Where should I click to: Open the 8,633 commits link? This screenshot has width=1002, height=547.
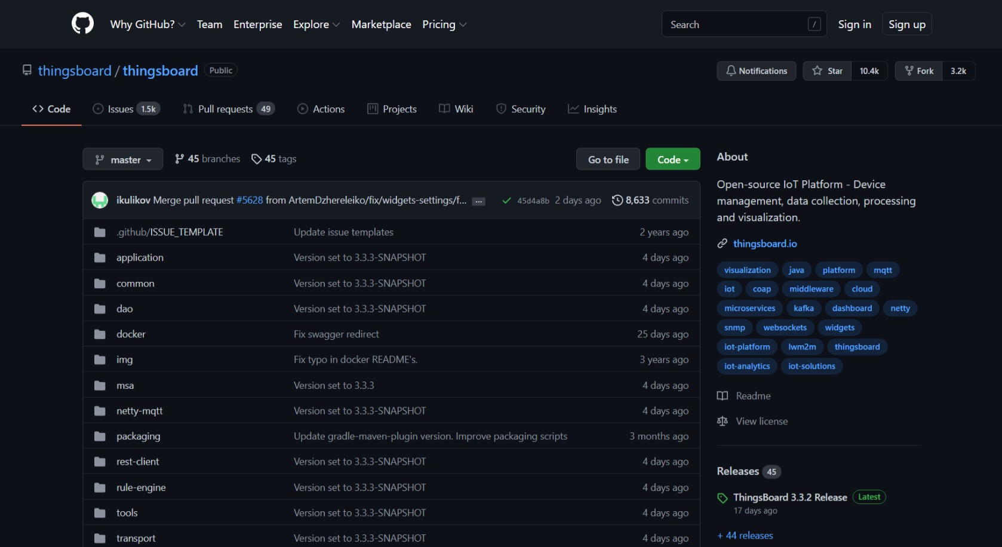[x=650, y=200]
